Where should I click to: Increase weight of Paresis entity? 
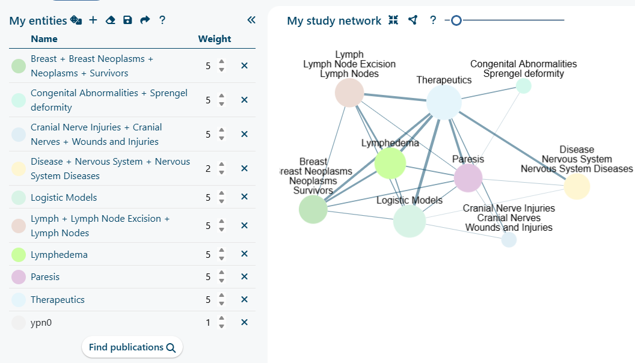pyautogui.click(x=221, y=273)
